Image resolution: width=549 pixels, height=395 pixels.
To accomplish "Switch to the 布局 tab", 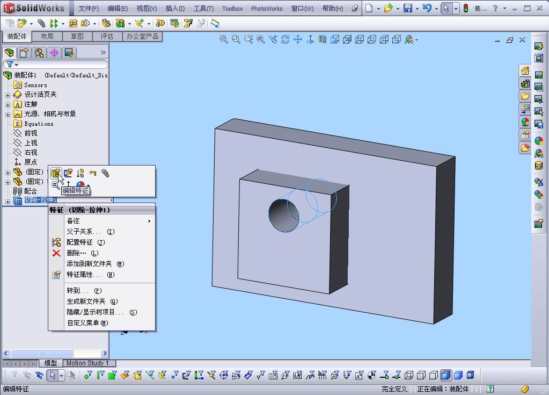I will pos(47,37).
